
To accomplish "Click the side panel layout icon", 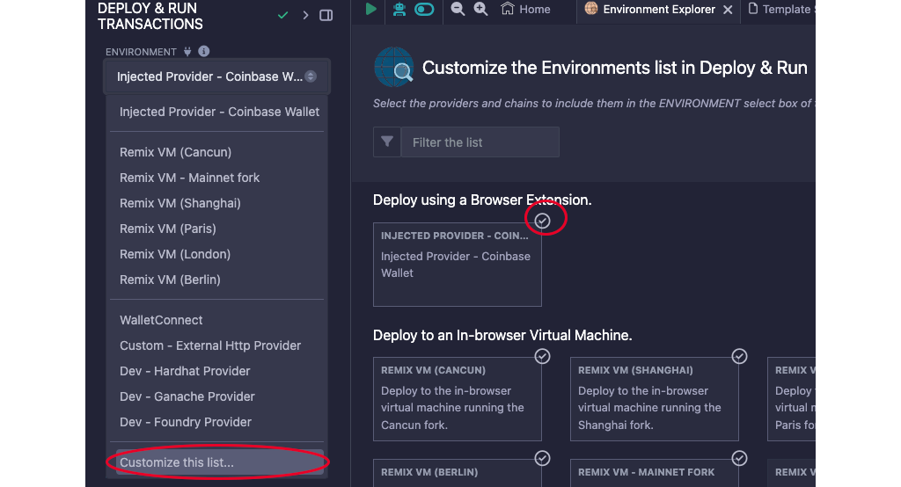I will click(326, 15).
